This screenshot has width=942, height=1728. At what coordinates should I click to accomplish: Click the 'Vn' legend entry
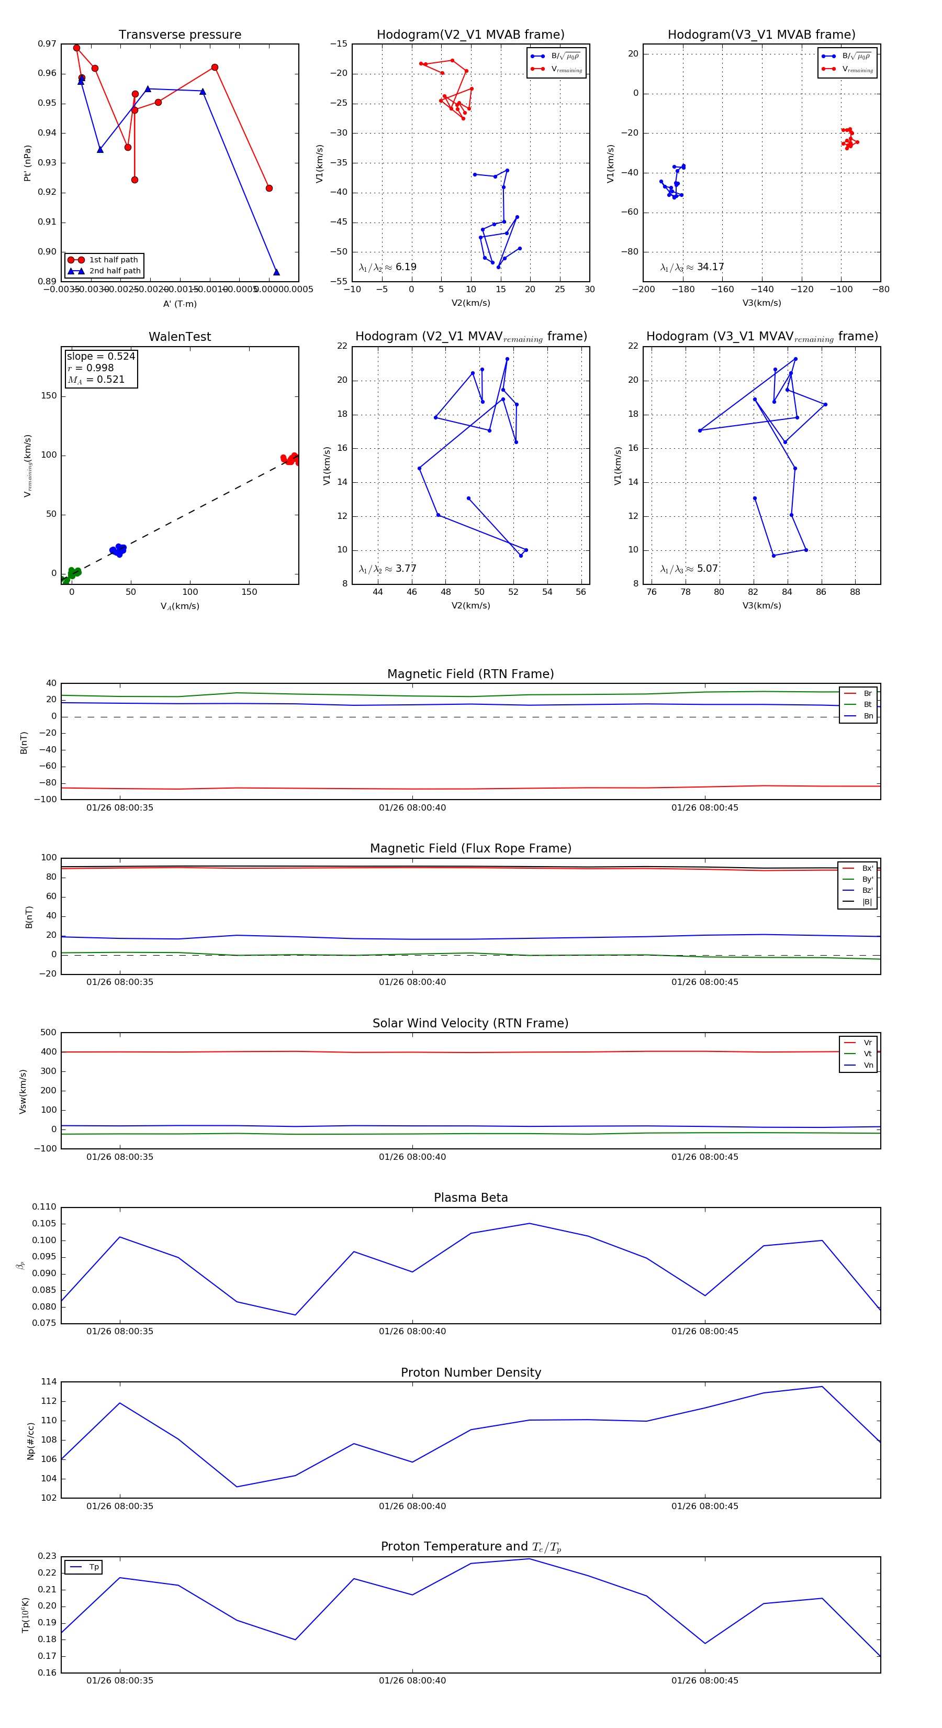pyautogui.click(x=858, y=1065)
